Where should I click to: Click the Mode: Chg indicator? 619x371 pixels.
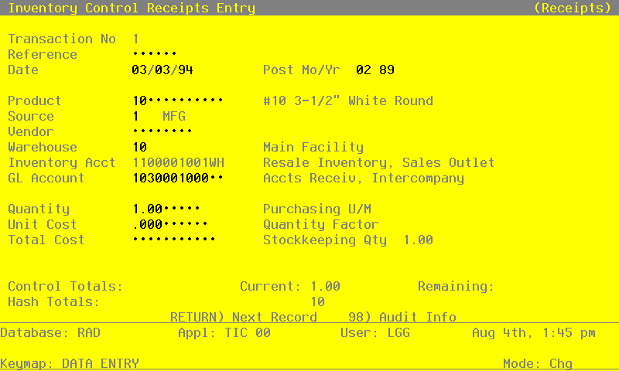coord(538,363)
